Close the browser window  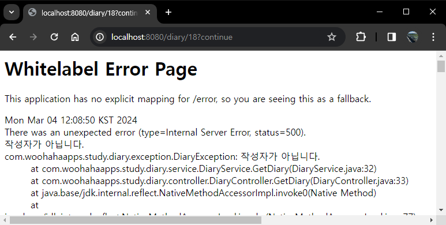click(x=433, y=12)
